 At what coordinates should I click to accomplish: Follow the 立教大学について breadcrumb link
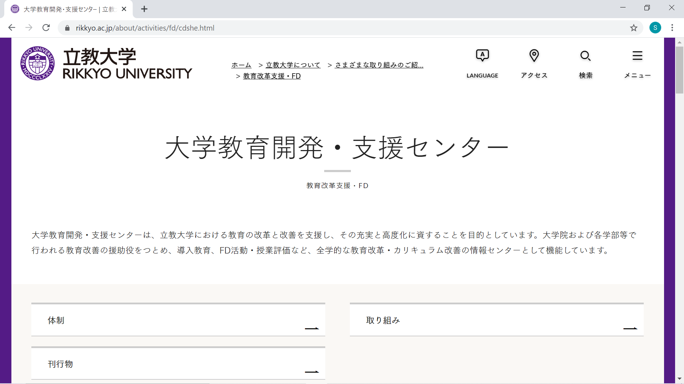click(293, 65)
